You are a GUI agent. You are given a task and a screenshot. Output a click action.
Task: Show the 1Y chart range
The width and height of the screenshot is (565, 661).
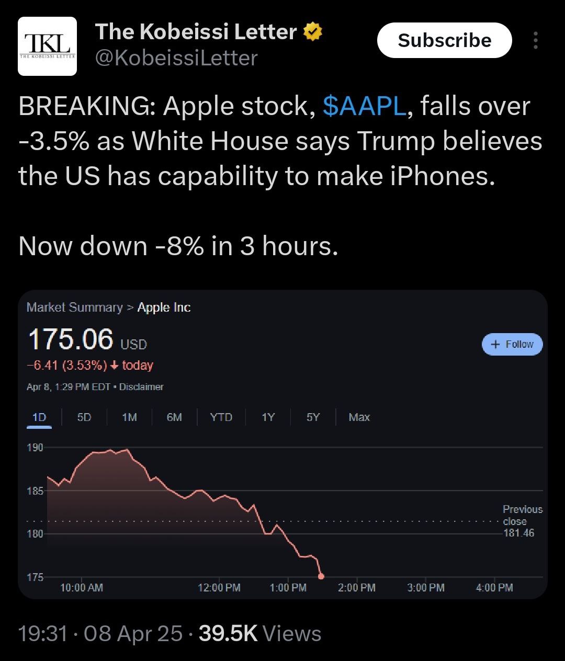point(268,417)
